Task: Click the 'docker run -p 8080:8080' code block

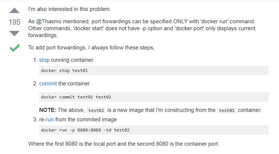Action: (x=154, y=130)
